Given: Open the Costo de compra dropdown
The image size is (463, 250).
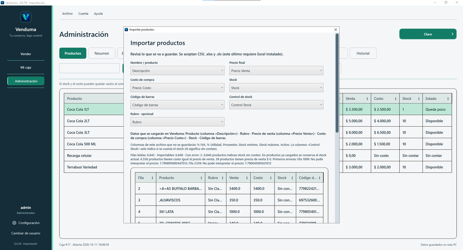Looking at the screenshot, I should [177, 88].
